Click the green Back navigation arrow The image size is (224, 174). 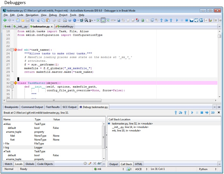pyautogui.click(x=5, y=20)
